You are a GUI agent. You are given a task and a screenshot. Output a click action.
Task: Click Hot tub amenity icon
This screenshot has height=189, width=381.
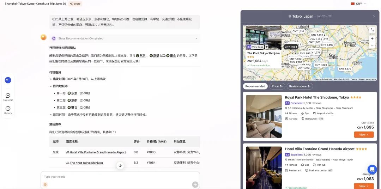coord(315,165)
